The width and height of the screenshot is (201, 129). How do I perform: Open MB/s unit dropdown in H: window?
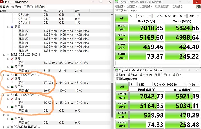[193, 16]
